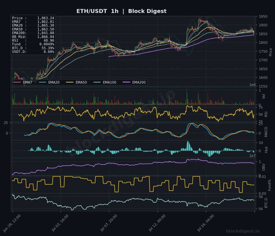Click the 1550 price axis tick
275x236 pixels.
pos(263,86)
